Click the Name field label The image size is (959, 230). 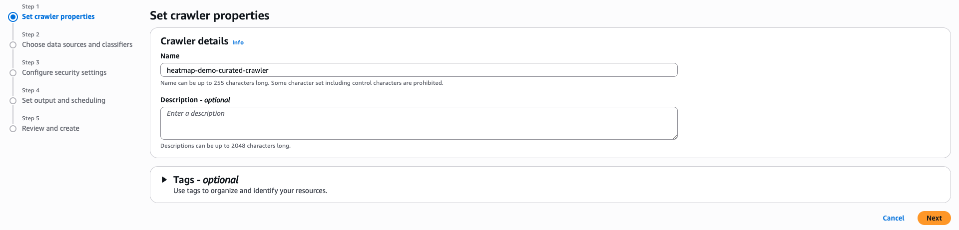point(170,56)
